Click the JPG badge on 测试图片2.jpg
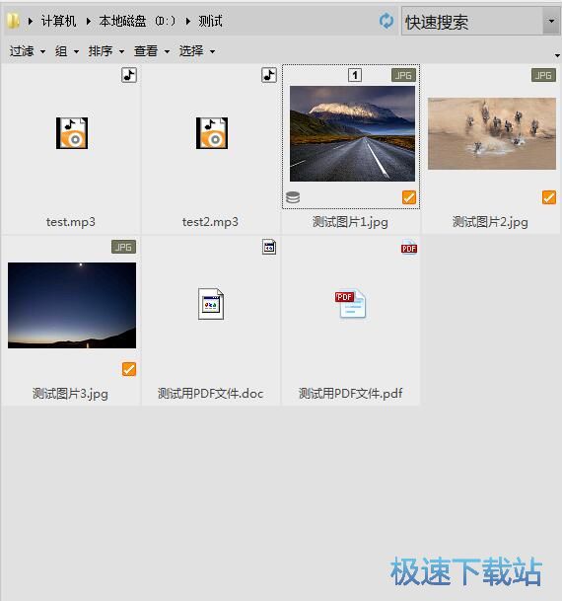This screenshot has height=601, width=562. [x=543, y=75]
